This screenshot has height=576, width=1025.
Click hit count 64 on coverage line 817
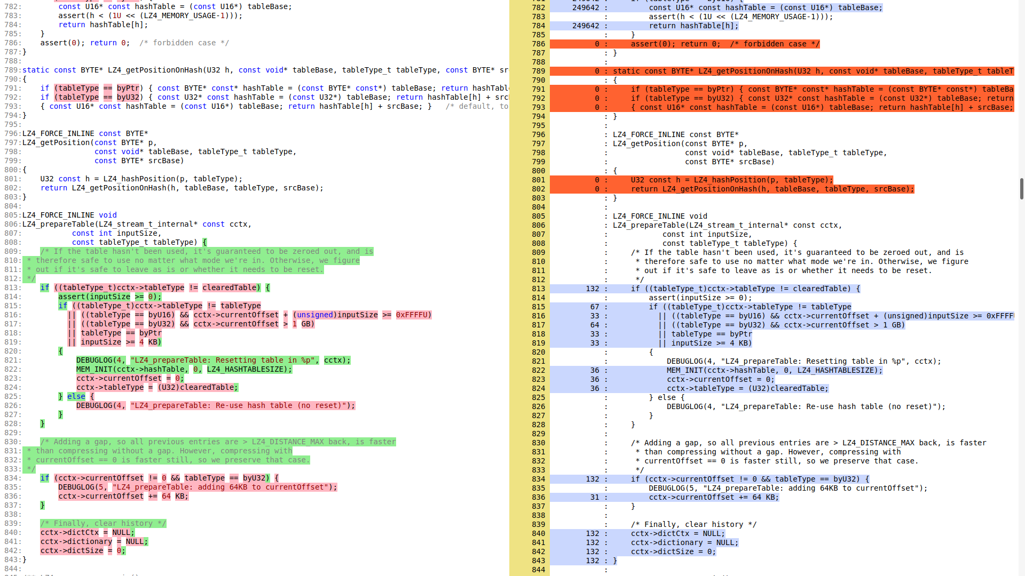(595, 325)
